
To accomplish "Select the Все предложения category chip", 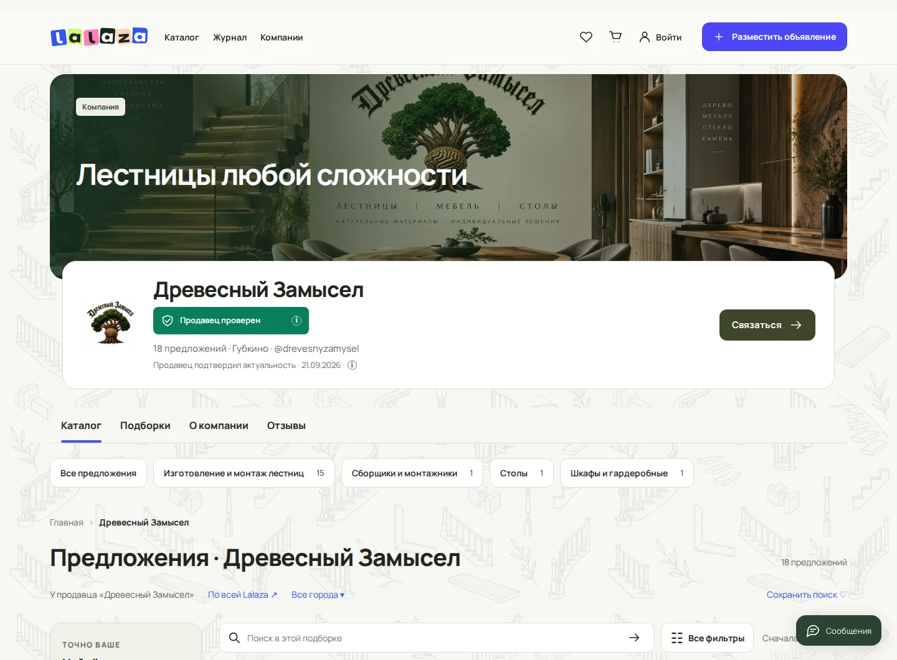I will pos(98,473).
